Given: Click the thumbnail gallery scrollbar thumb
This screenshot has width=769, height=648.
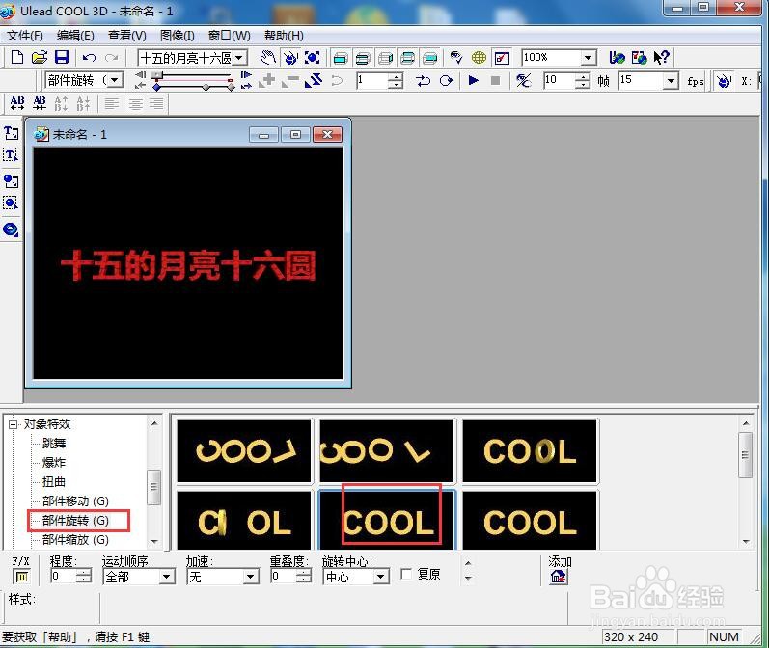Looking at the screenshot, I should tap(746, 455).
